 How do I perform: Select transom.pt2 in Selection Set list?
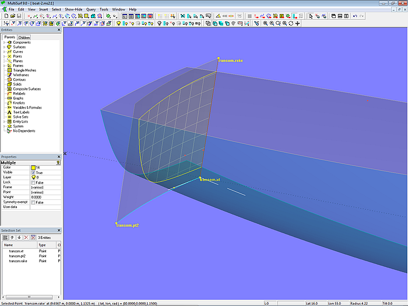(x=17, y=256)
